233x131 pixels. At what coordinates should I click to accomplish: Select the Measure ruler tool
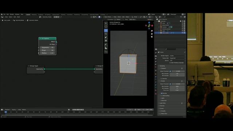(x=106, y=48)
